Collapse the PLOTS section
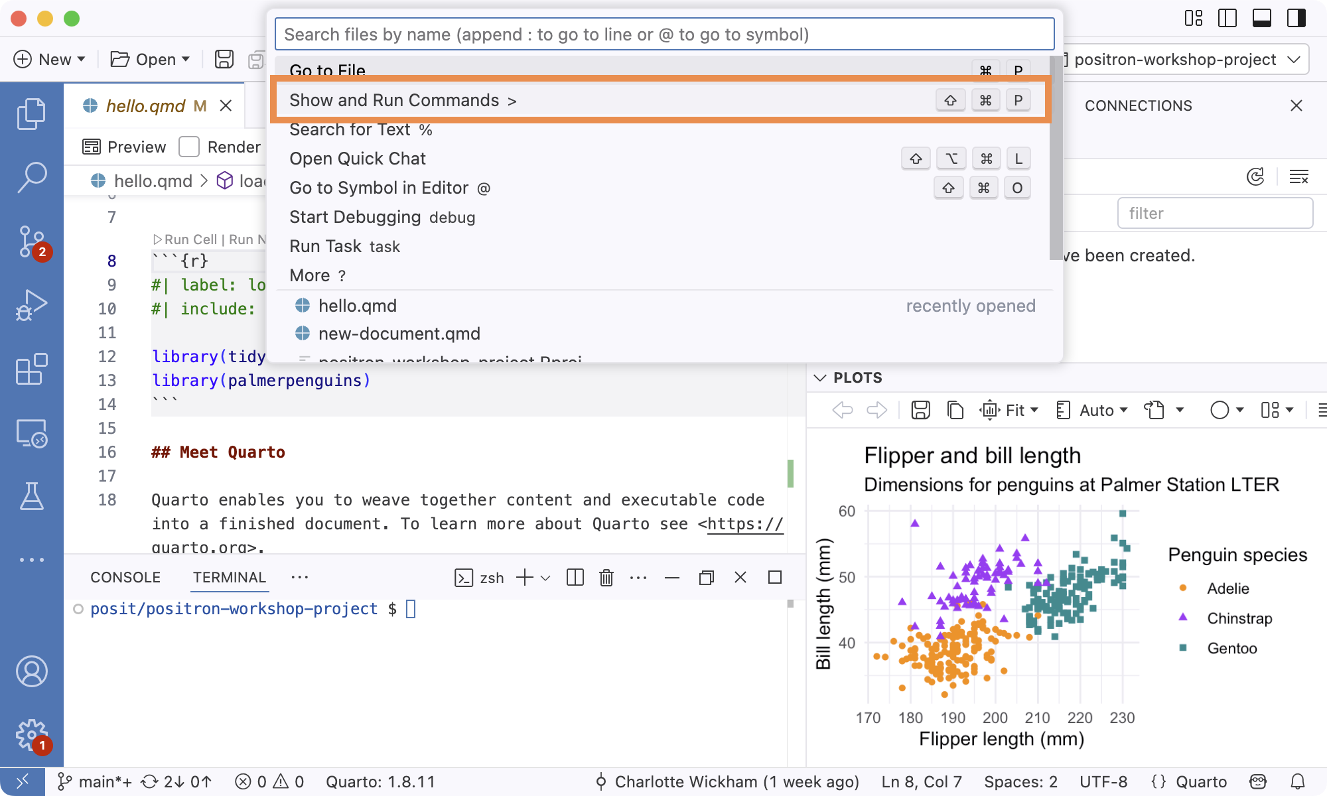This screenshot has height=796, width=1327. (820, 377)
